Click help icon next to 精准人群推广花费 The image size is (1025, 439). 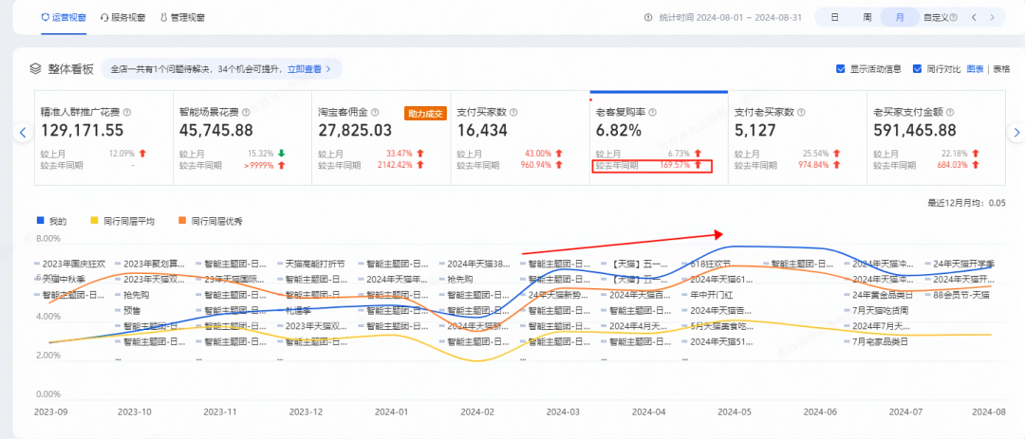coord(127,113)
